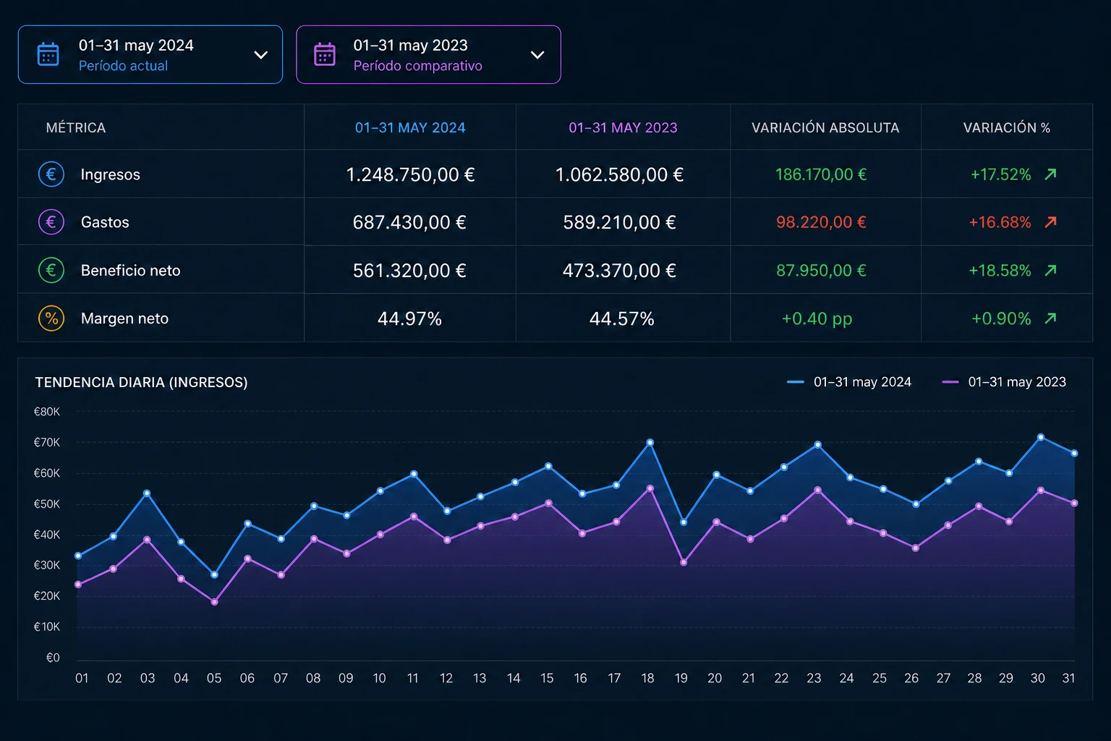This screenshot has width=1111, height=741.
Task: Select the Gastos row label
Action: (x=105, y=222)
